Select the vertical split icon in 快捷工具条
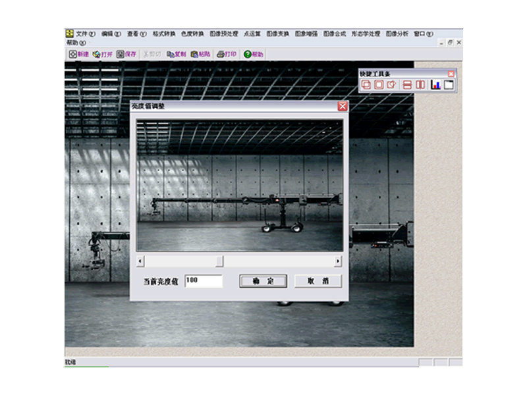 (420, 84)
